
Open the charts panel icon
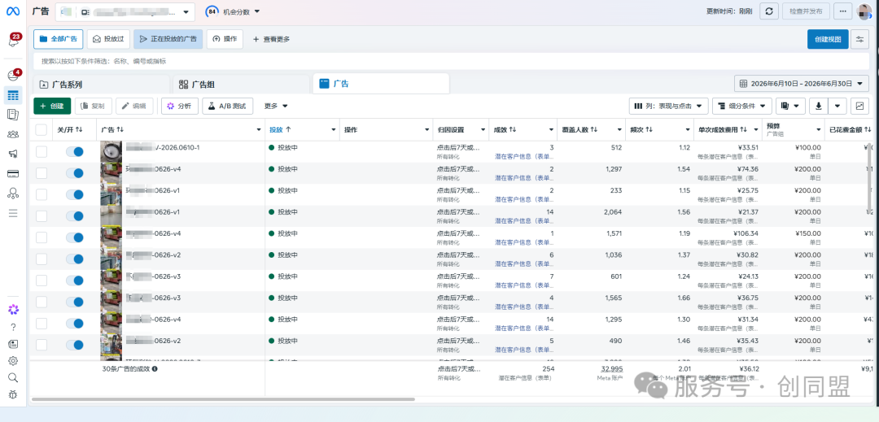pos(859,105)
